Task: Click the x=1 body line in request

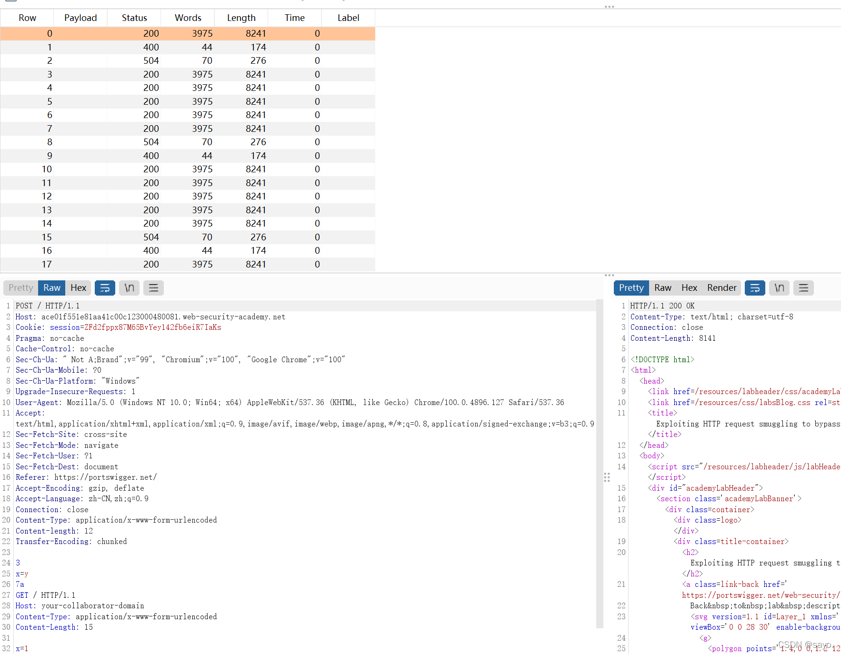Action: tap(22, 648)
